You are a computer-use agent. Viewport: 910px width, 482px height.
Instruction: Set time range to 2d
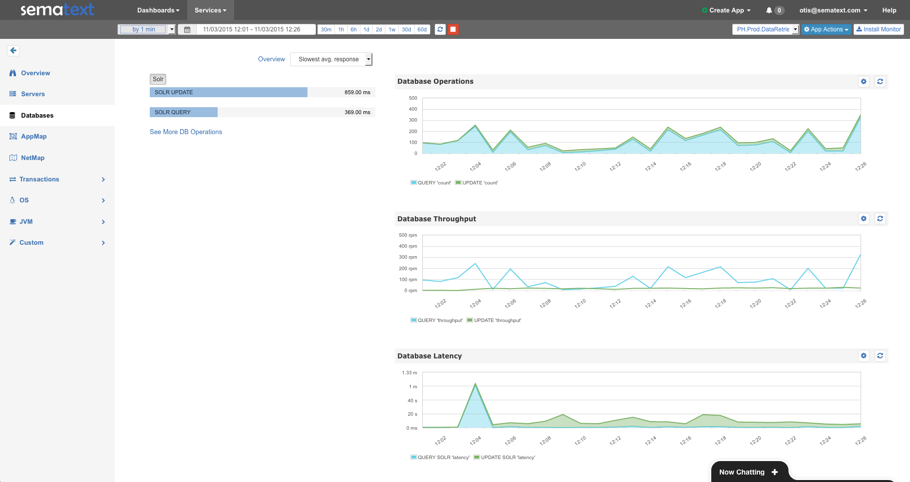coord(379,29)
